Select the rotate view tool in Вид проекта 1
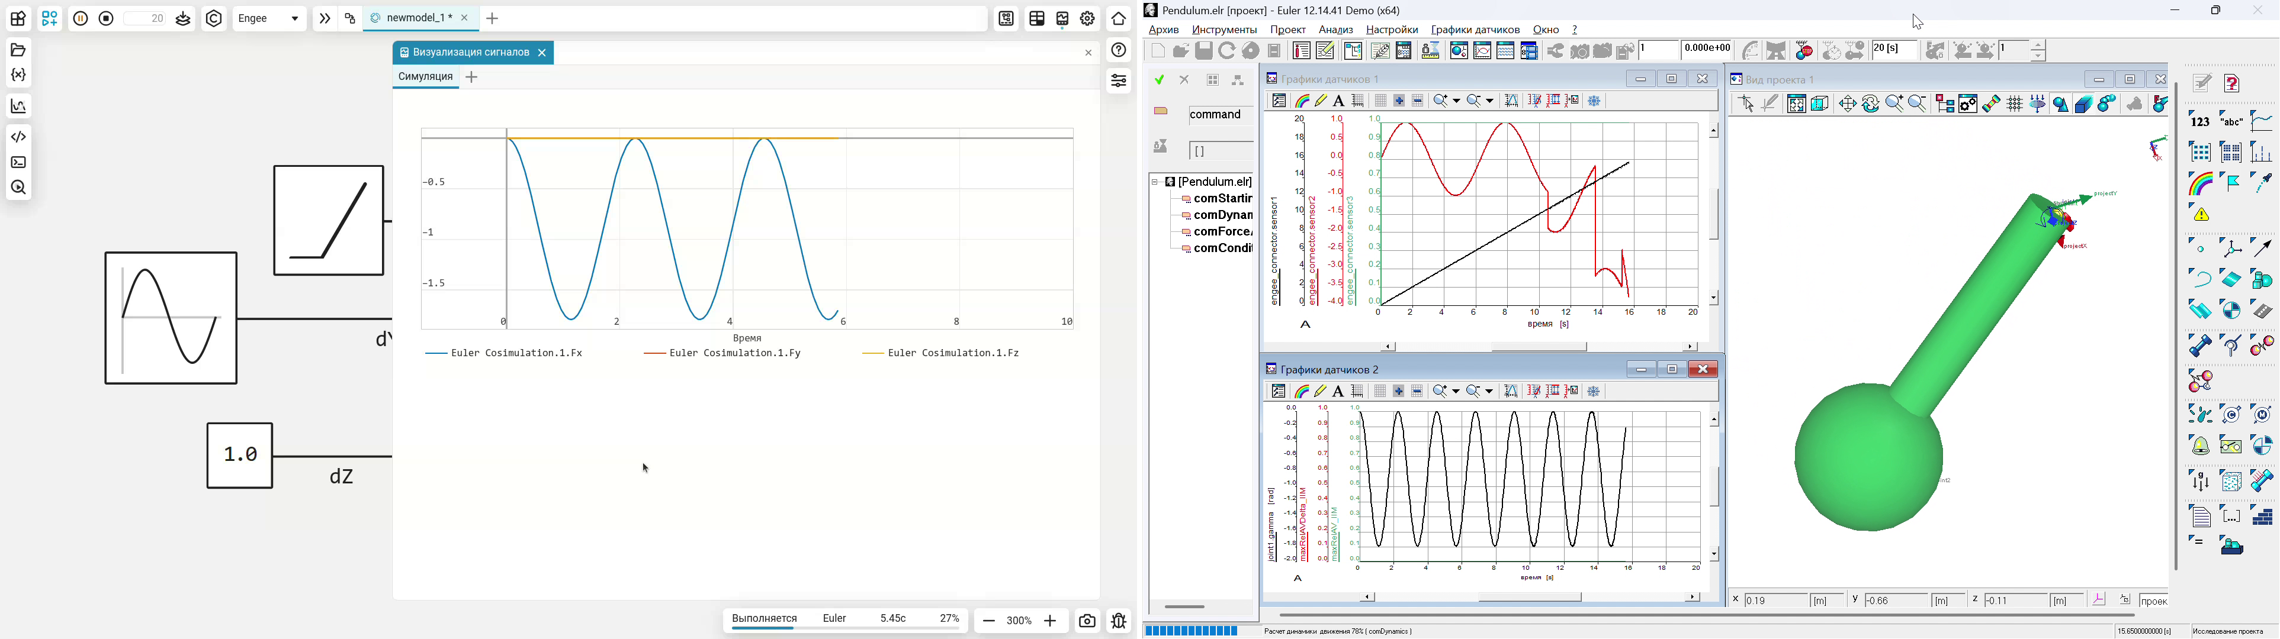The image size is (2280, 639). coord(1870,104)
